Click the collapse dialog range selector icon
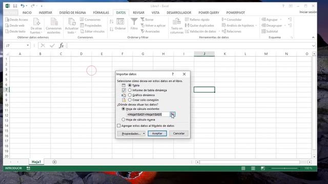 click(172, 114)
